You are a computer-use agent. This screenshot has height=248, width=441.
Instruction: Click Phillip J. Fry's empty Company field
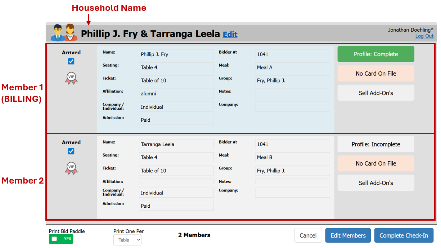point(292,107)
